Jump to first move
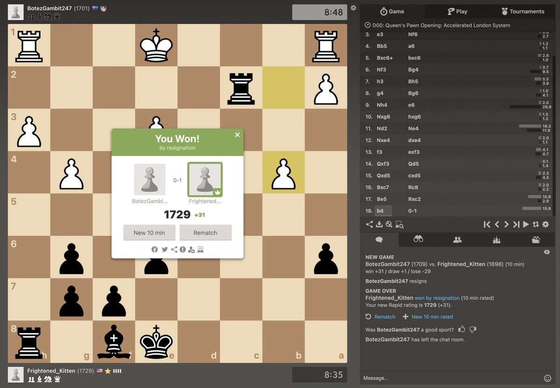Viewport: 560px width, 388px height. (487, 224)
